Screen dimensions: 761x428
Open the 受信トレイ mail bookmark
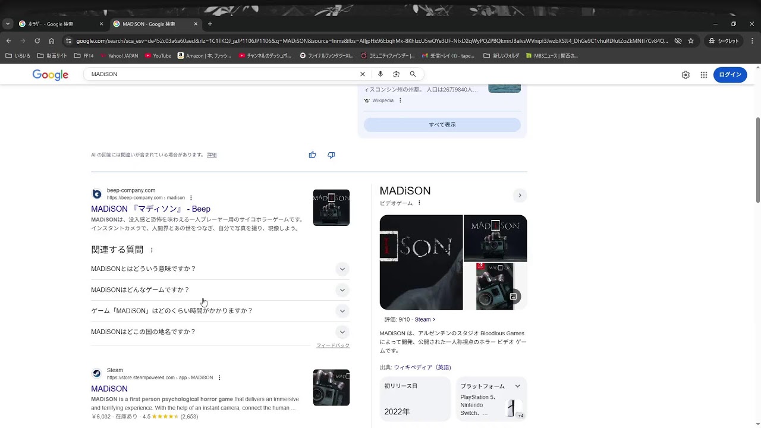click(x=448, y=56)
